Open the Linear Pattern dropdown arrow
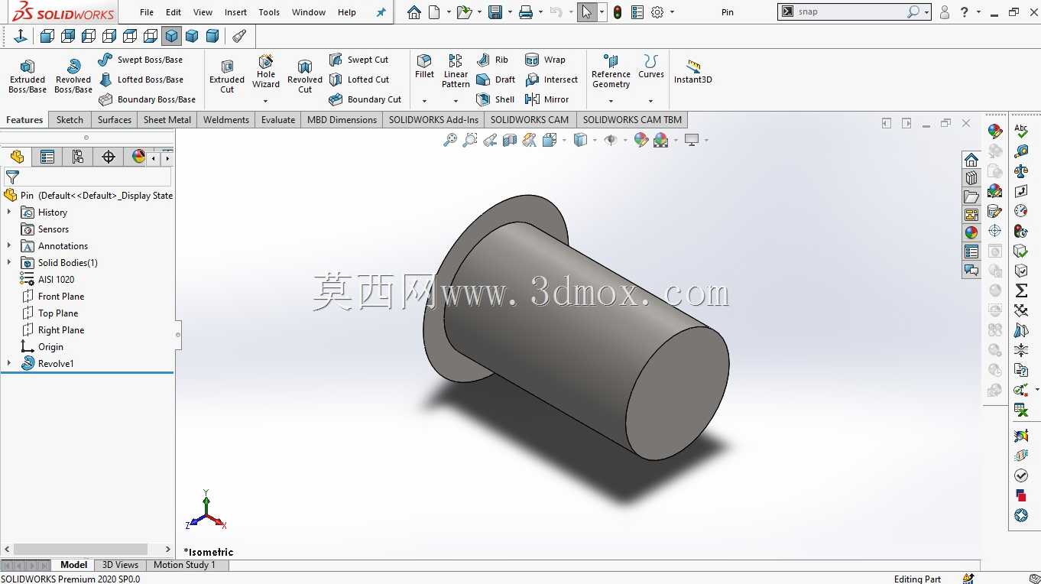Viewport: 1041px width, 584px height. [x=456, y=101]
